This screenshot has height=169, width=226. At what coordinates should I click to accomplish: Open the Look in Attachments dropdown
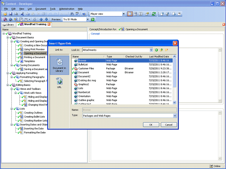pyautogui.click(x=151, y=50)
